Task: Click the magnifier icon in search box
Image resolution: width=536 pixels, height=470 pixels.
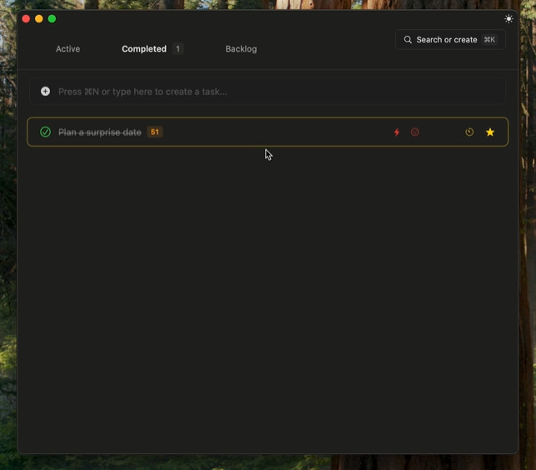Action: (x=408, y=40)
